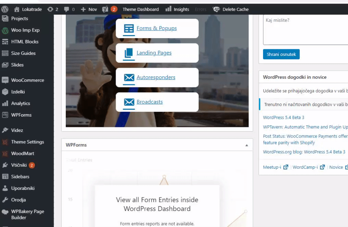
Task: Click the updates refresh icon
Action: (x=50, y=9)
